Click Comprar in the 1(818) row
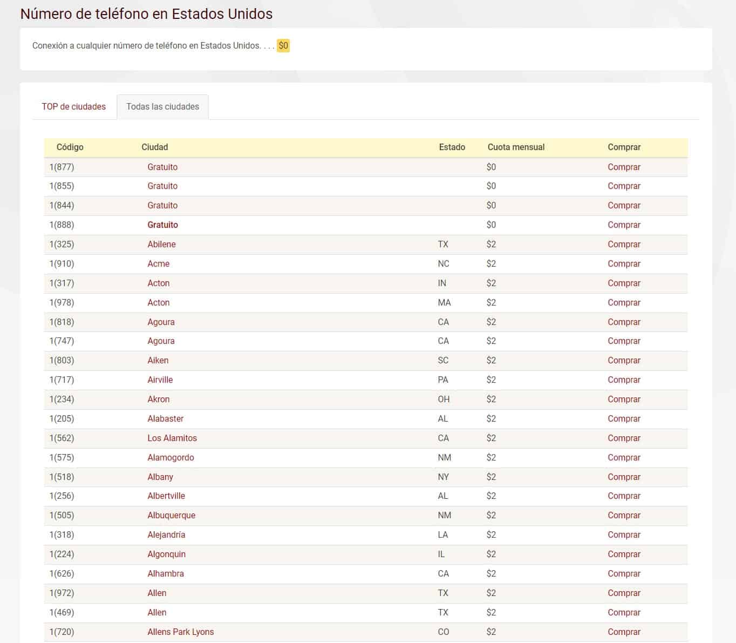736x643 pixels. (x=624, y=322)
